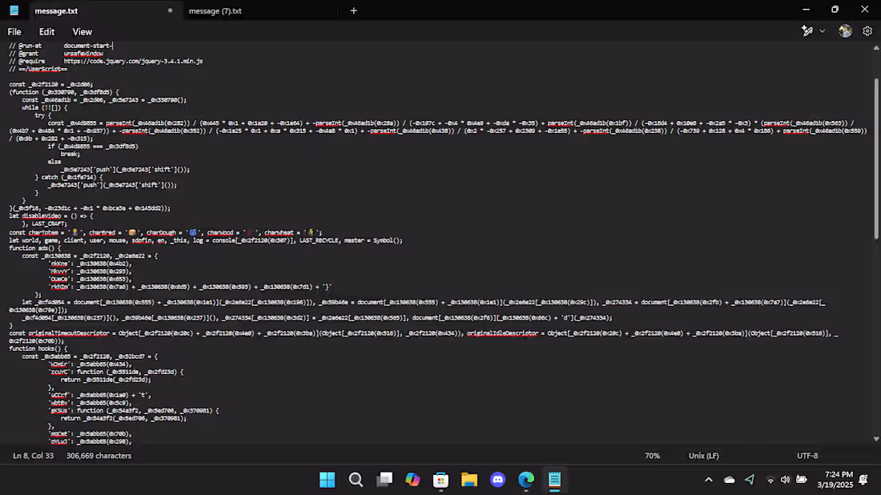Switch to the message.txt tab

[x=56, y=10]
